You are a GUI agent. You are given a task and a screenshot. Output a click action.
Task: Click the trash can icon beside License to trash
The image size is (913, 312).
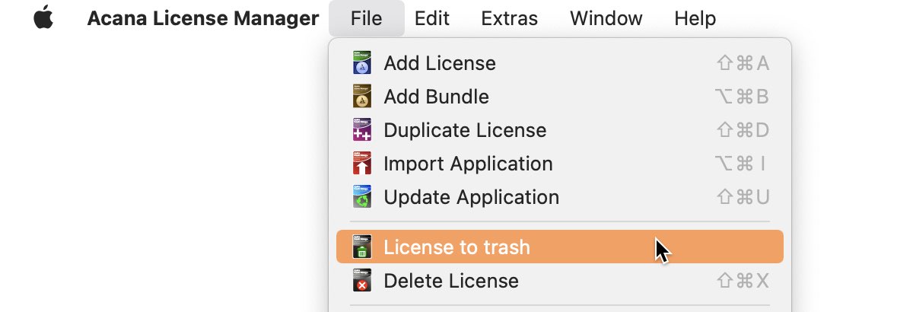(362, 247)
